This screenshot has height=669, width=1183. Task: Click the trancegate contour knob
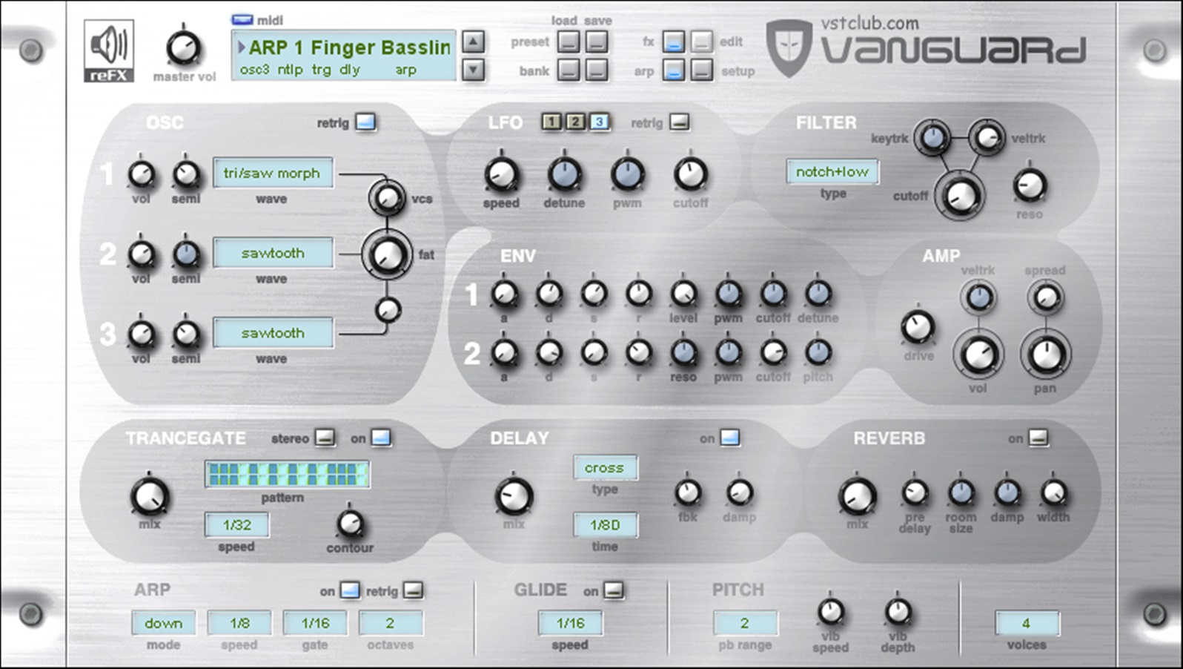pyautogui.click(x=350, y=524)
